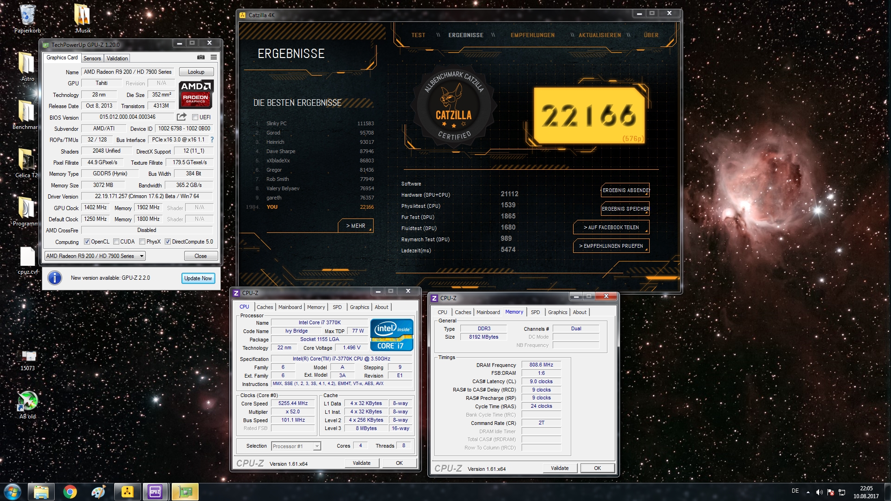891x501 pixels.
Task: Toggle the CUDA checkbox
Action: [x=116, y=242]
